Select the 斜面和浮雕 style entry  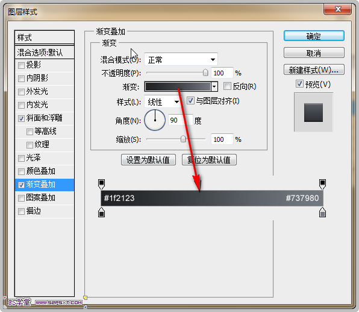coord(45,118)
